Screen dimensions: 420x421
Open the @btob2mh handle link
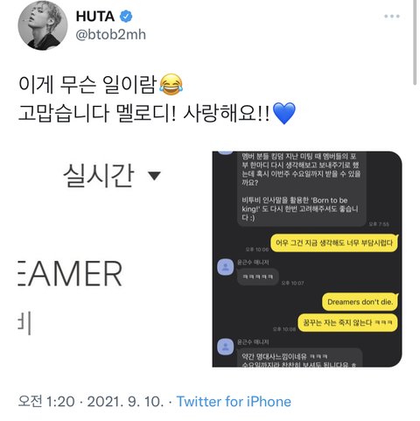(x=110, y=35)
